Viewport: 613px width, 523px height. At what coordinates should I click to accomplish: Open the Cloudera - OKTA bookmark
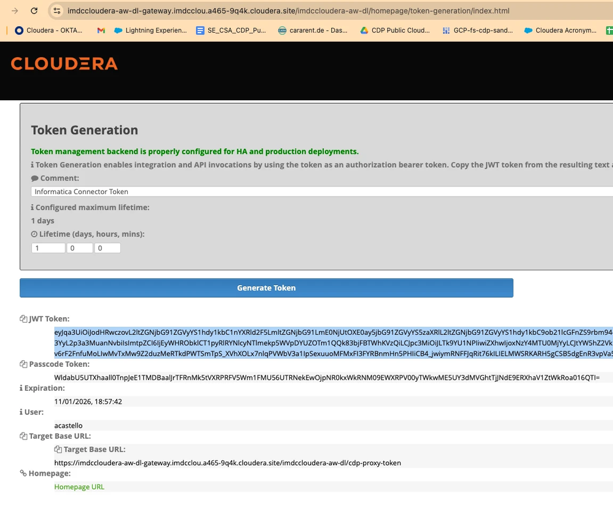tap(49, 31)
